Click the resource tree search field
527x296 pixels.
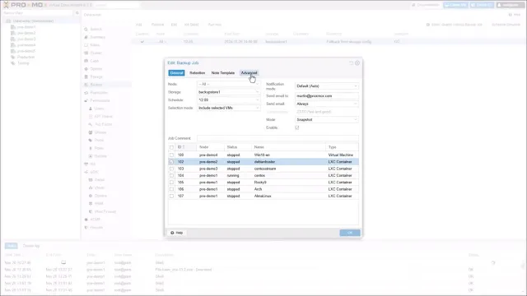click(38, 13)
